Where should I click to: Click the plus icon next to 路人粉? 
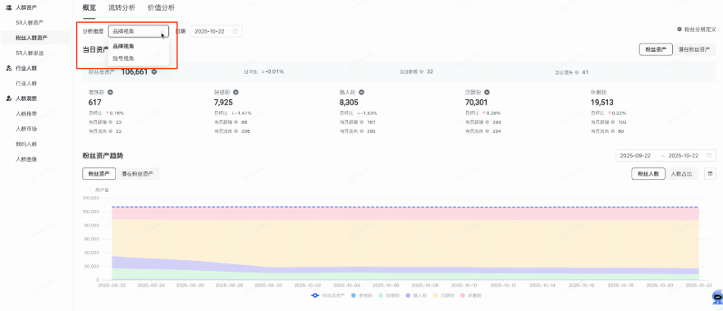coord(361,92)
